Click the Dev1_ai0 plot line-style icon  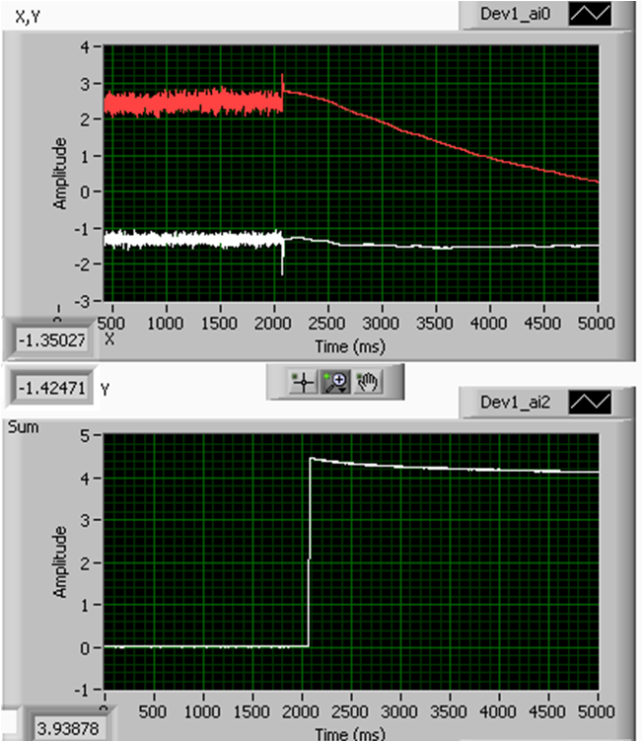(598, 14)
